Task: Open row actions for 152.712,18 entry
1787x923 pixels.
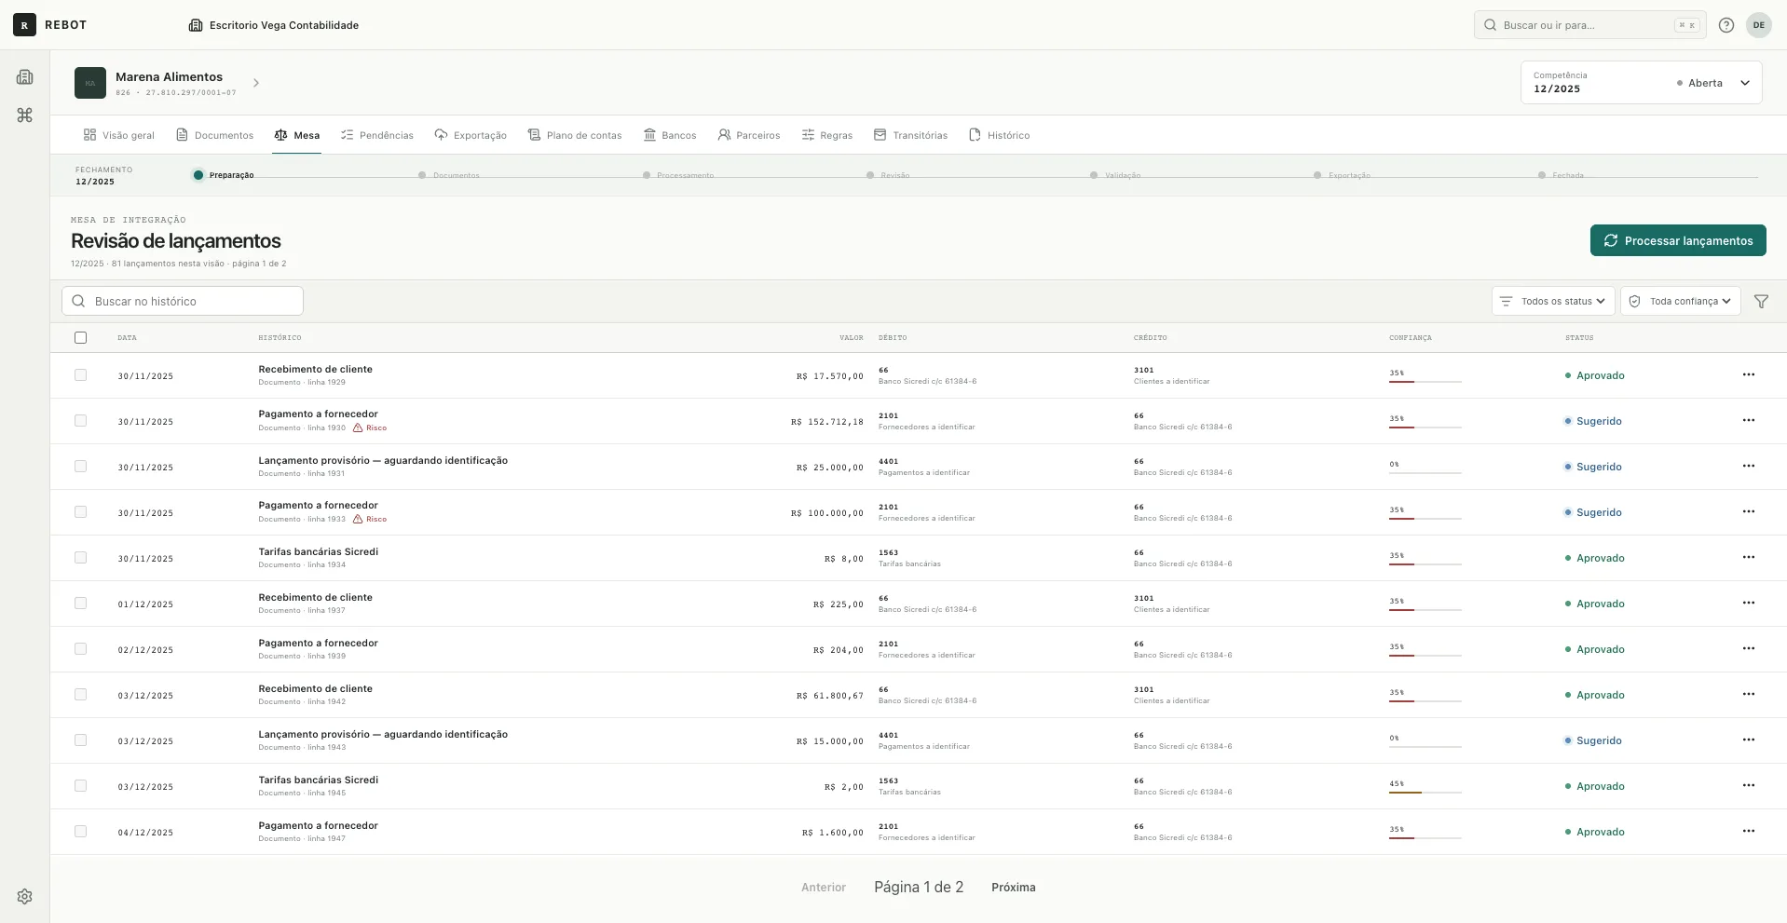Action: click(x=1749, y=420)
